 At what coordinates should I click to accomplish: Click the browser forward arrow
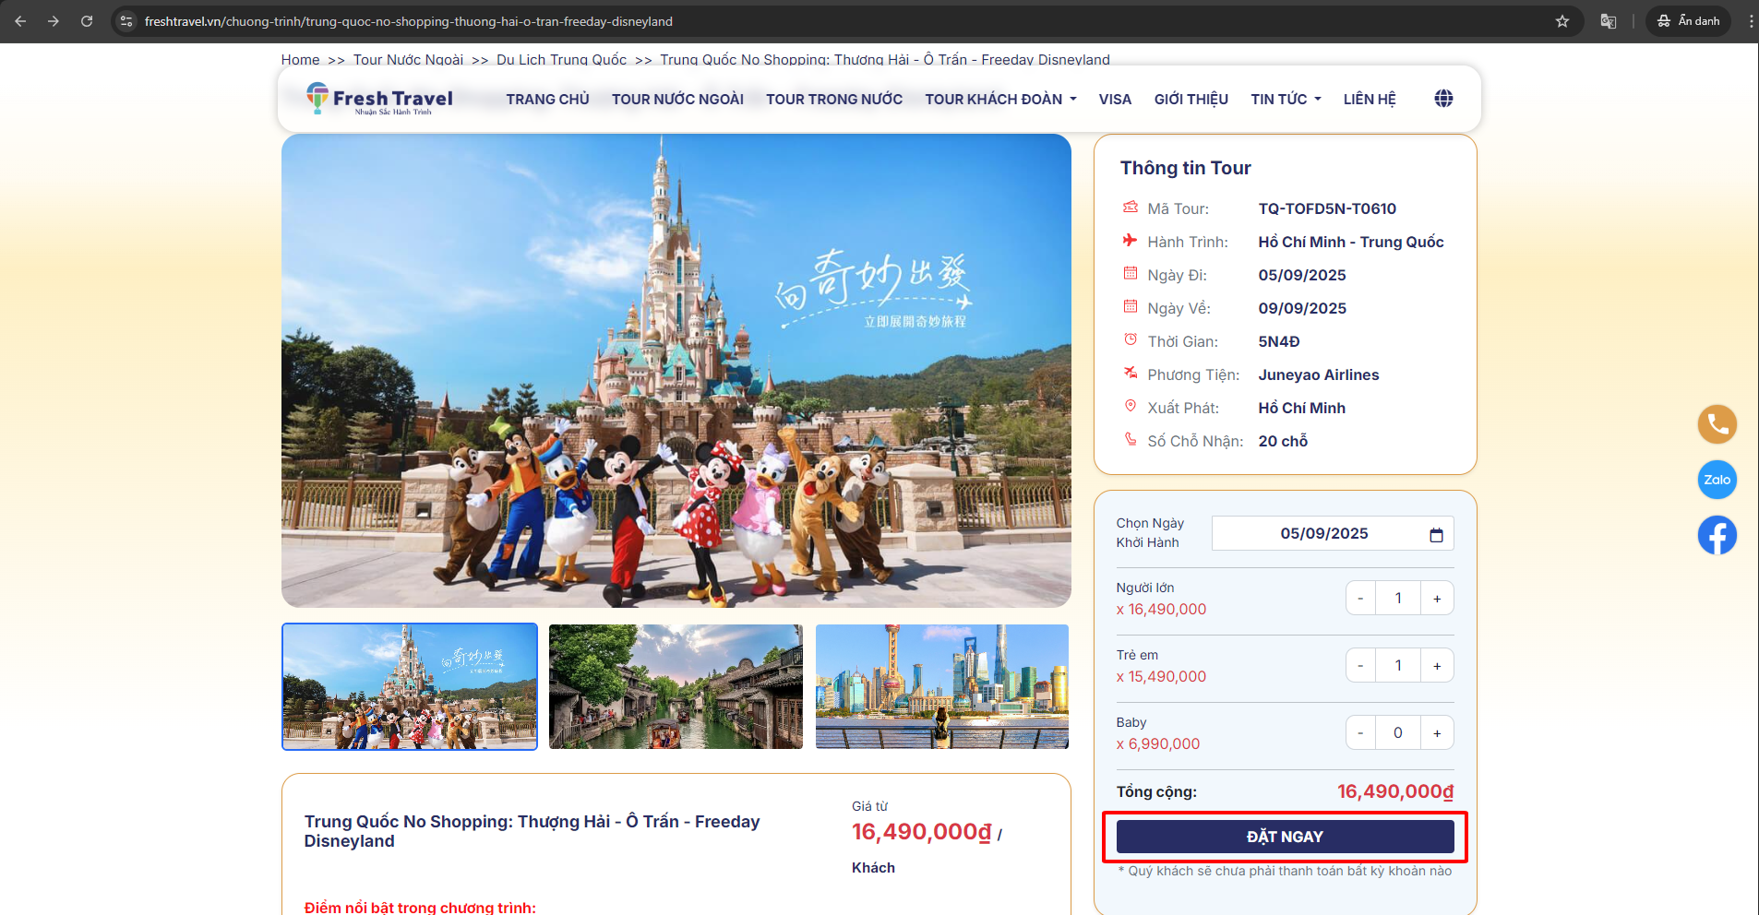(x=54, y=20)
